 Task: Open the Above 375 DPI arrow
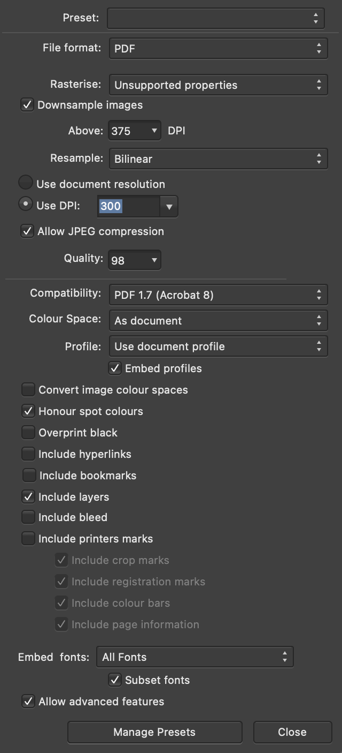(x=154, y=131)
